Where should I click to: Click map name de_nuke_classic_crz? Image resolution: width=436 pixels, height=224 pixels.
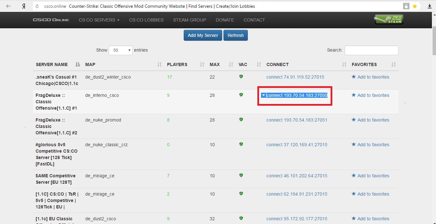[x=106, y=144]
